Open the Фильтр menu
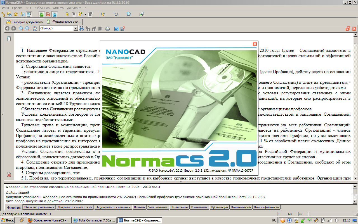Viewport: 358px width, 224px height. (58, 8)
